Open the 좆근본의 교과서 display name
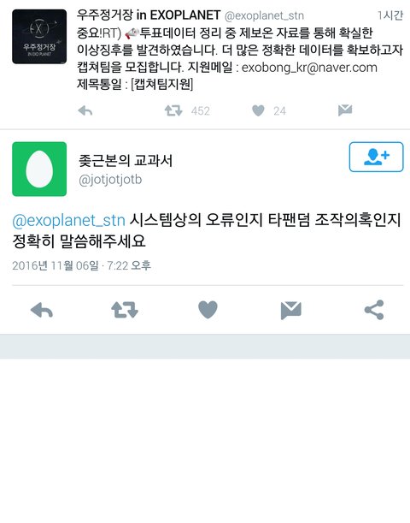The image size is (410, 523). 126,160
